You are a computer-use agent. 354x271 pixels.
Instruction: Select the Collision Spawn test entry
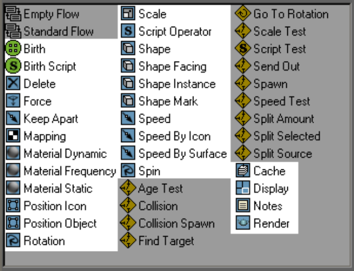coord(176,223)
